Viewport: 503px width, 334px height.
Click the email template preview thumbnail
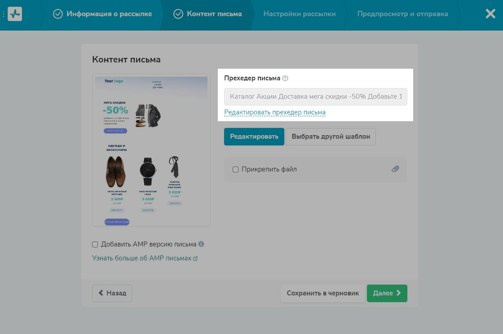tap(151, 150)
